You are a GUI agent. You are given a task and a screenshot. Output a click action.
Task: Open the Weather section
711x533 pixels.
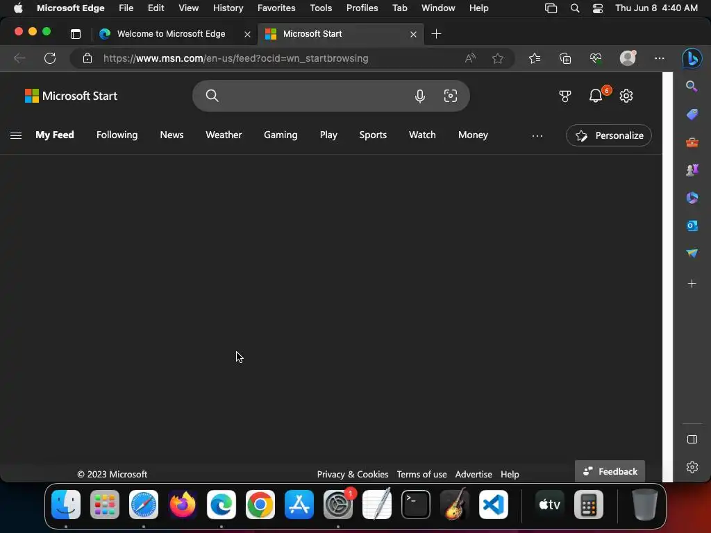[224, 135]
